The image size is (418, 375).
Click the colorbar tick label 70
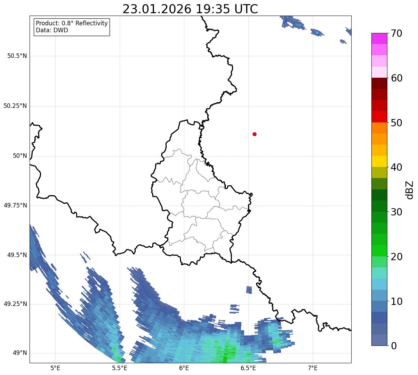click(x=396, y=34)
